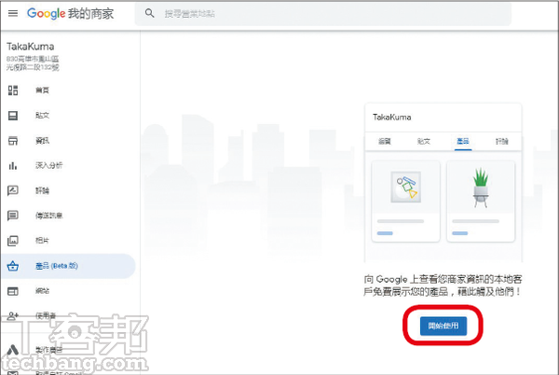Open 深入分析 via the bar chart icon
This screenshot has width=559, height=375.
tap(13, 165)
